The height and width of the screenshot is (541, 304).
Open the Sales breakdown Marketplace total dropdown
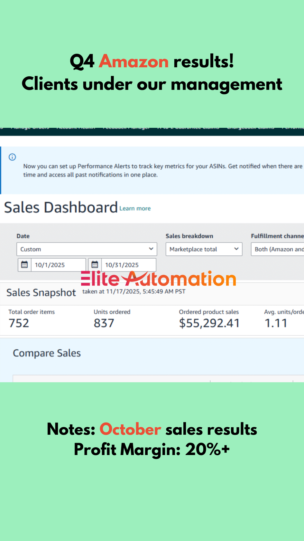tap(204, 249)
